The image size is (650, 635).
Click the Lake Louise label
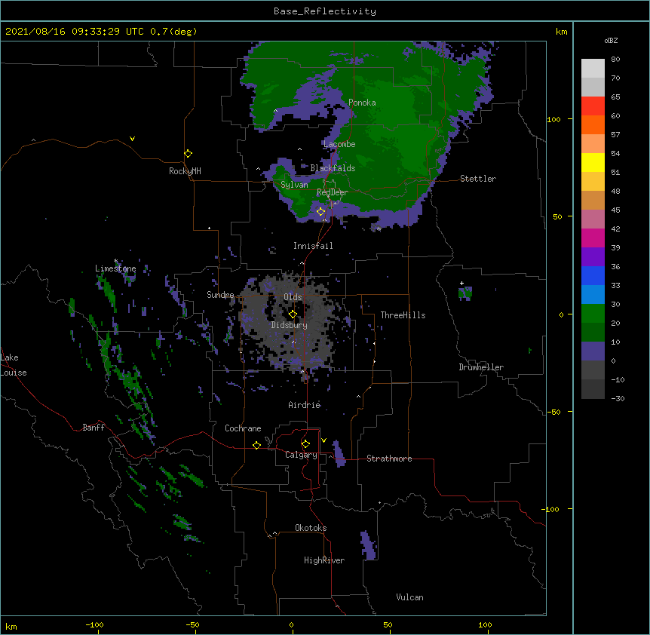coord(14,365)
